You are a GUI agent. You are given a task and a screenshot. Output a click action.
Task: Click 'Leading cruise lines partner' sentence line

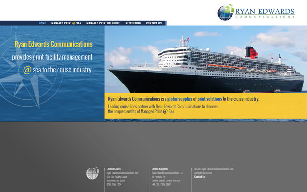[x=163, y=107]
